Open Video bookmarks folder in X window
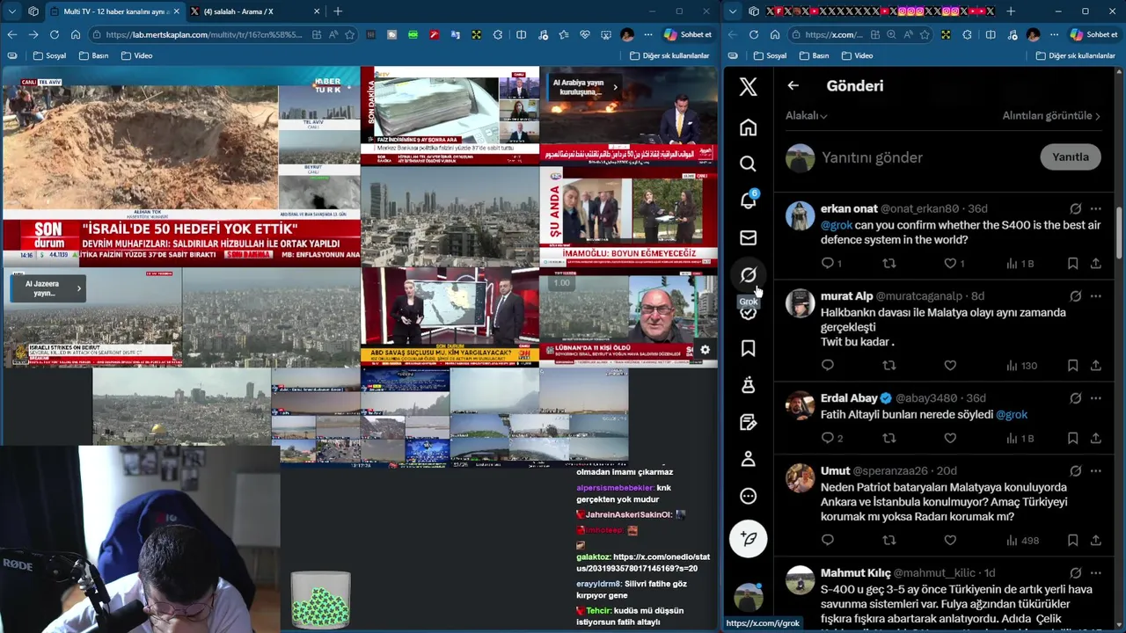Viewport: 1126px width, 633px height. pos(857,55)
